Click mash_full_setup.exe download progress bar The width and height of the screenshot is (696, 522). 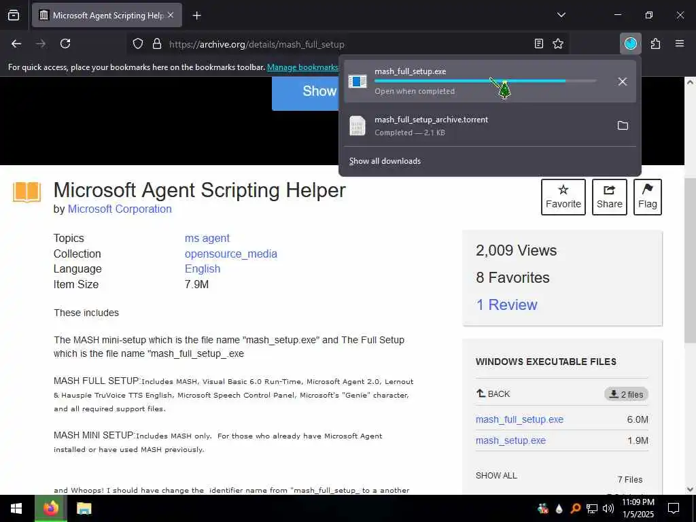pyautogui.click(x=485, y=81)
